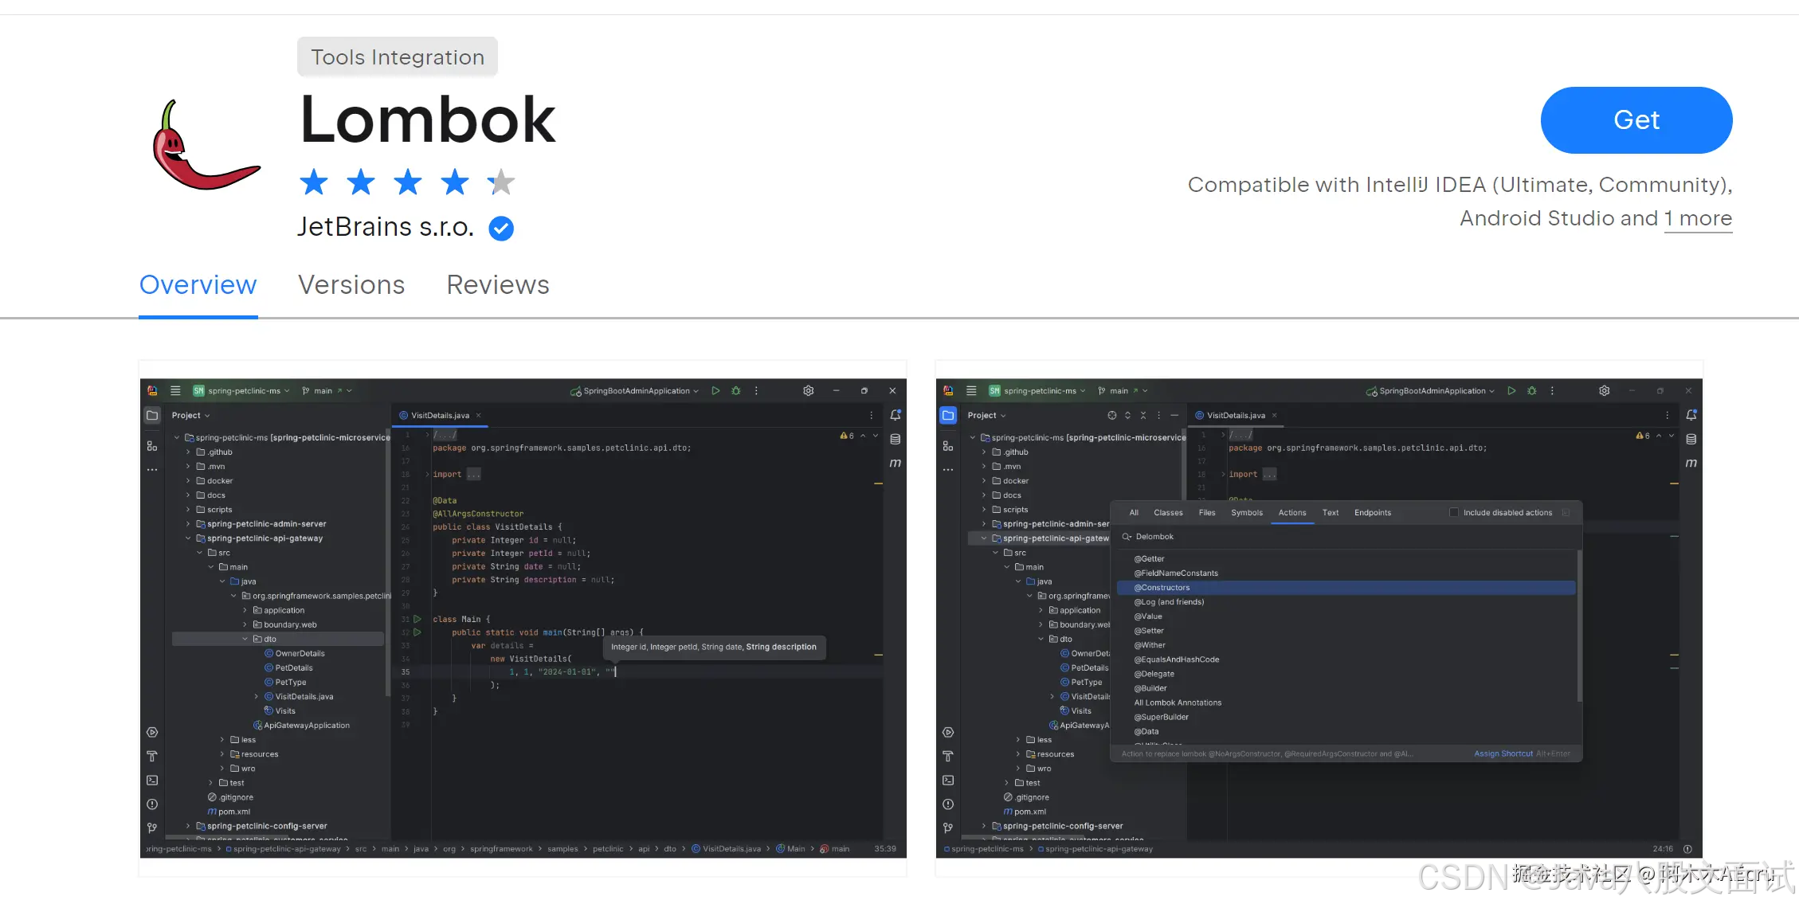Click the verified vendor checkmark badge
Screen dimensions: 1799x908
(500, 229)
